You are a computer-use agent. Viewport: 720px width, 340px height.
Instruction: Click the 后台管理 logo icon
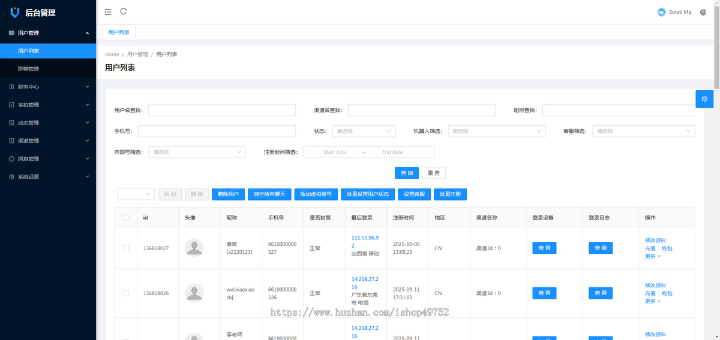15,12
